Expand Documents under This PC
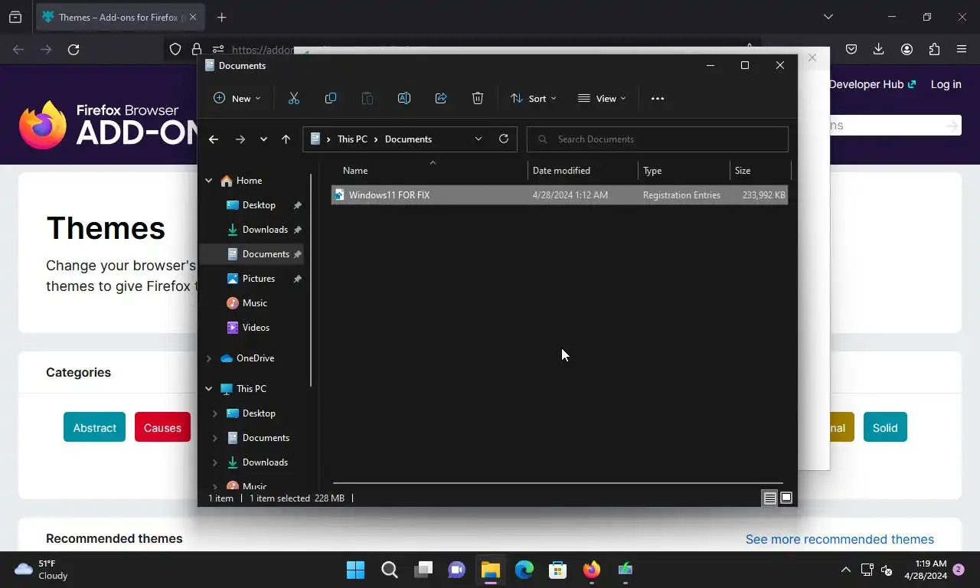980x588 pixels. [214, 438]
